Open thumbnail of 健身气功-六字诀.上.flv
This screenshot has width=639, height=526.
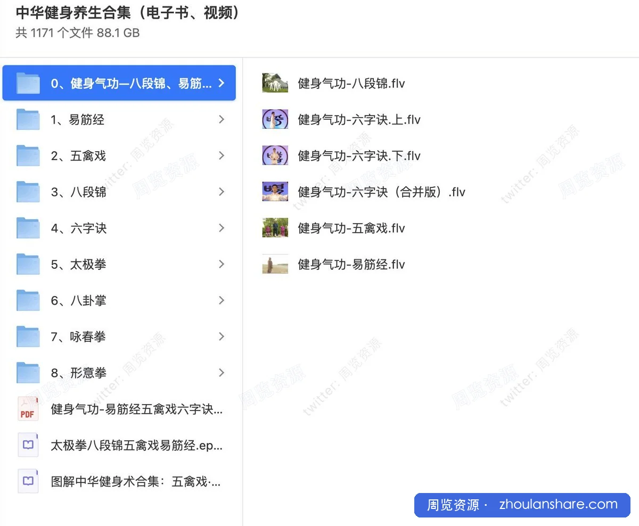[x=275, y=119]
